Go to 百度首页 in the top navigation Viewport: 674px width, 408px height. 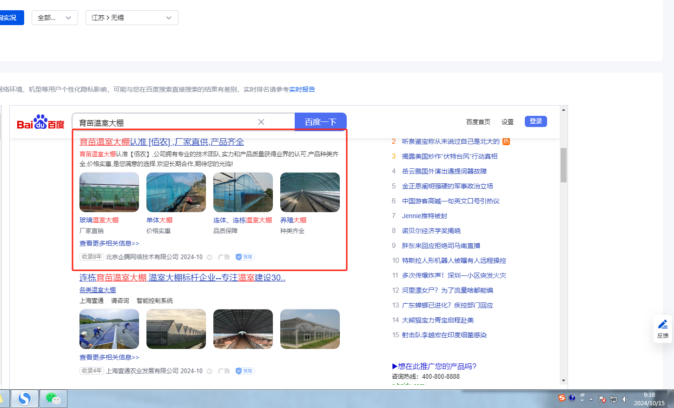coord(478,122)
